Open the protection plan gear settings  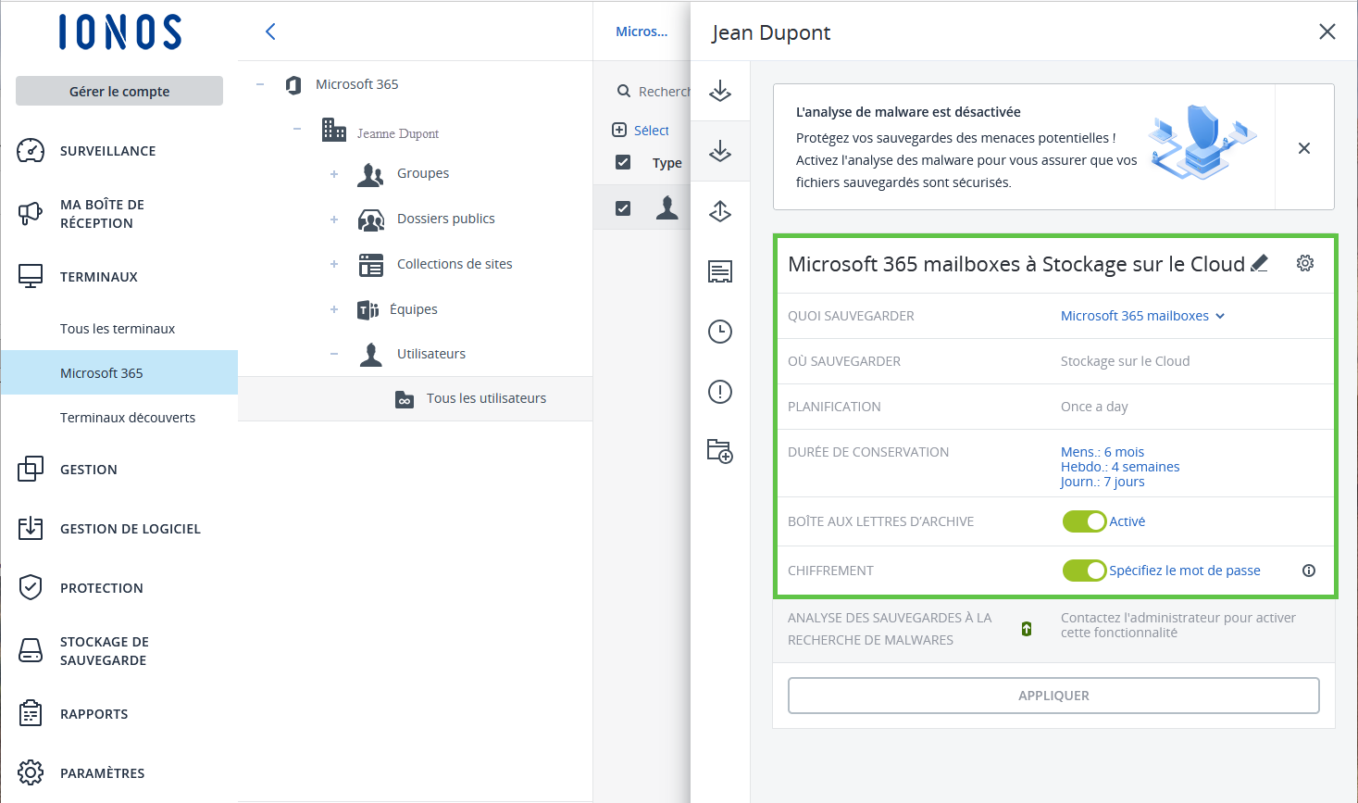pos(1305,264)
